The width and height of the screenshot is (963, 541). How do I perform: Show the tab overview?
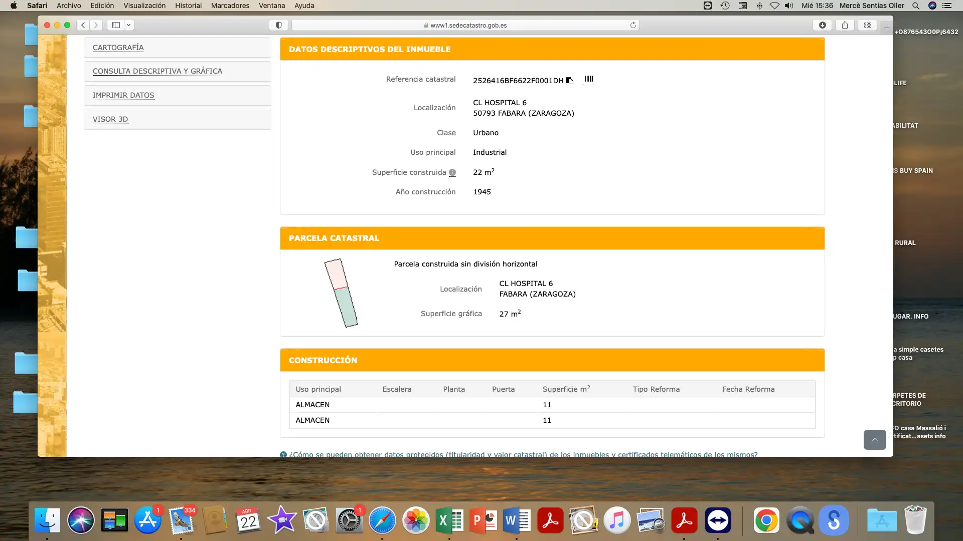tap(868, 25)
